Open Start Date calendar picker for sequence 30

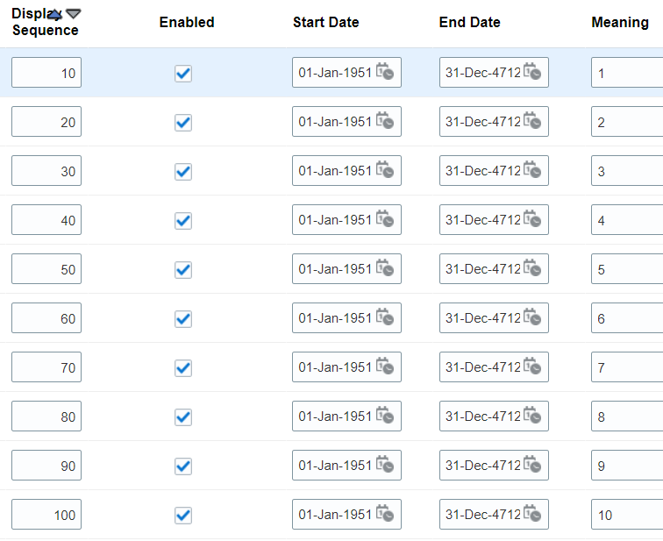click(385, 170)
